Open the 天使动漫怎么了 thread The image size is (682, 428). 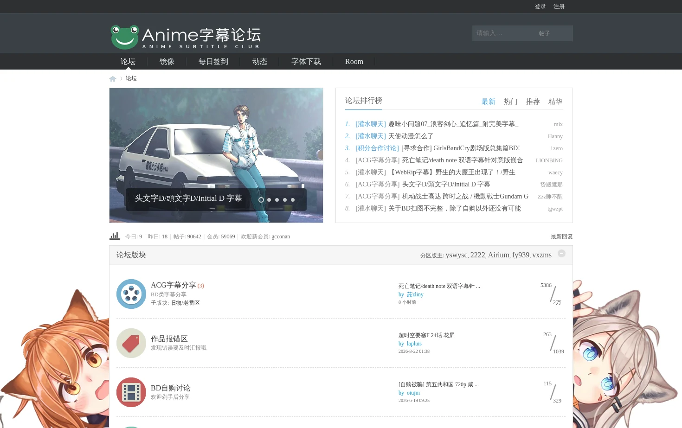(x=411, y=136)
